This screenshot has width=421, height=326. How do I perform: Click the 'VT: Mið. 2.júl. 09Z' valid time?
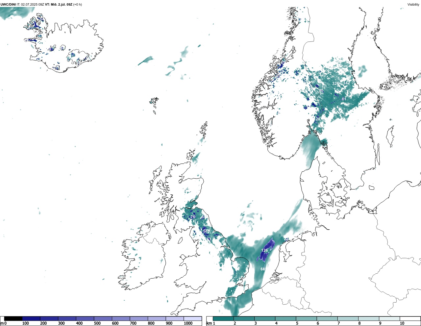(x=59, y=4)
